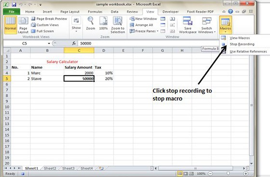The image size is (270, 177).
Task: Open a New Window
Action: tap(143, 19)
